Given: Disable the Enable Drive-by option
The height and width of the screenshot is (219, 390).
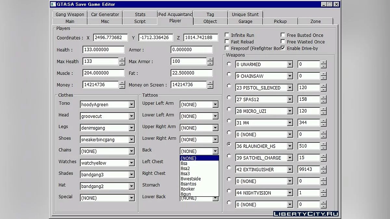Looking at the screenshot, I should (x=283, y=48).
